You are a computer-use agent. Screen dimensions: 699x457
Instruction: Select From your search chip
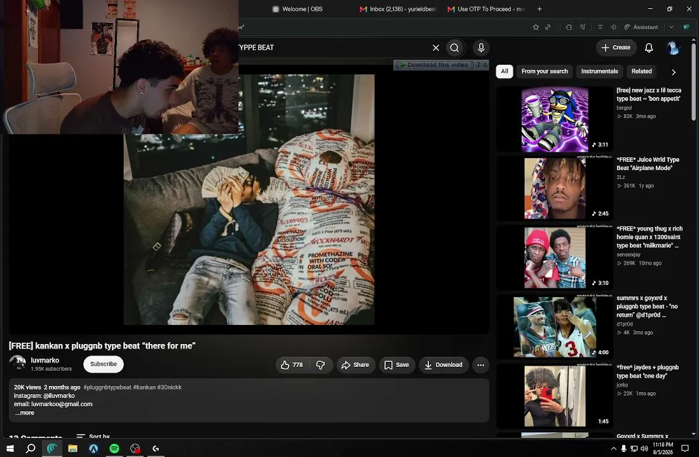point(545,71)
